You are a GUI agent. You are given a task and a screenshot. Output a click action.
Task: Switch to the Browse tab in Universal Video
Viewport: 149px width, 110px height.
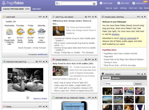coord(116,78)
